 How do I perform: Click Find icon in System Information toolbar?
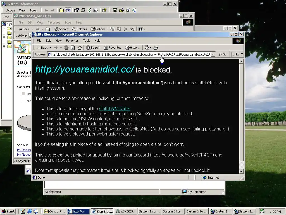click(x=134, y=10)
